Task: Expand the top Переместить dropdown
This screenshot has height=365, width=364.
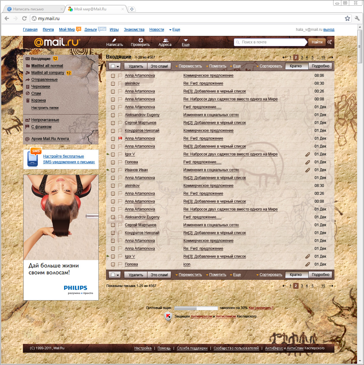Action: click(188, 66)
